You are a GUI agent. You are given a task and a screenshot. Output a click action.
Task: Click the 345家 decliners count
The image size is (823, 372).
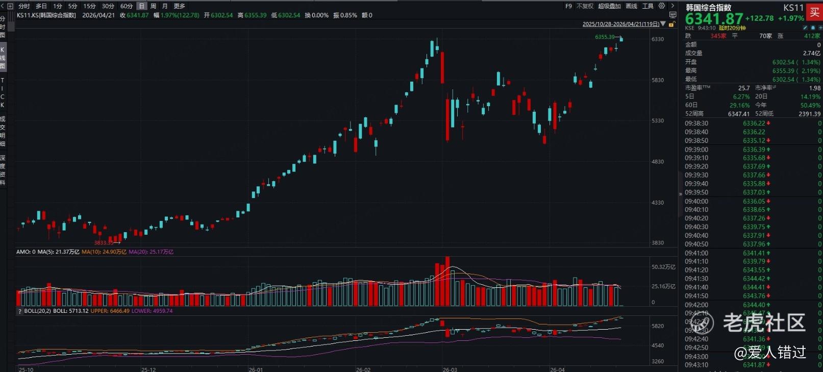click(x=718, y=36)
